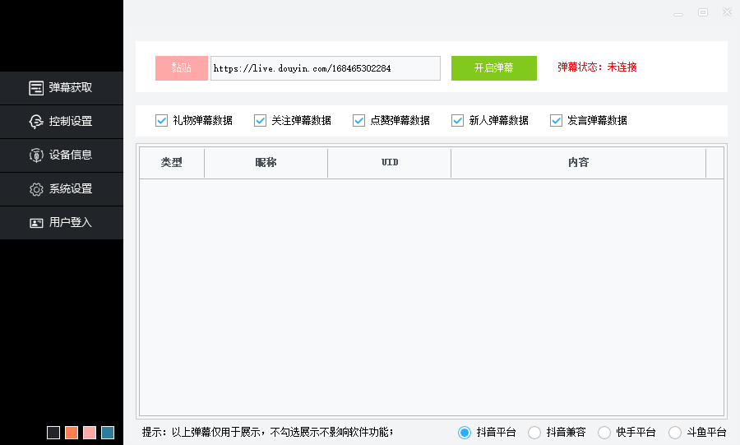Select 快手平台 radio option

(x=604, y=433)
